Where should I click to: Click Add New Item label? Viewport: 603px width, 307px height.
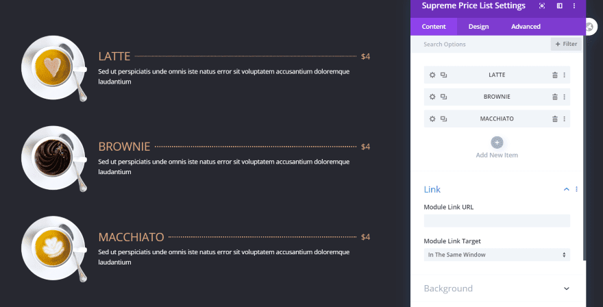tap(497, 155)
